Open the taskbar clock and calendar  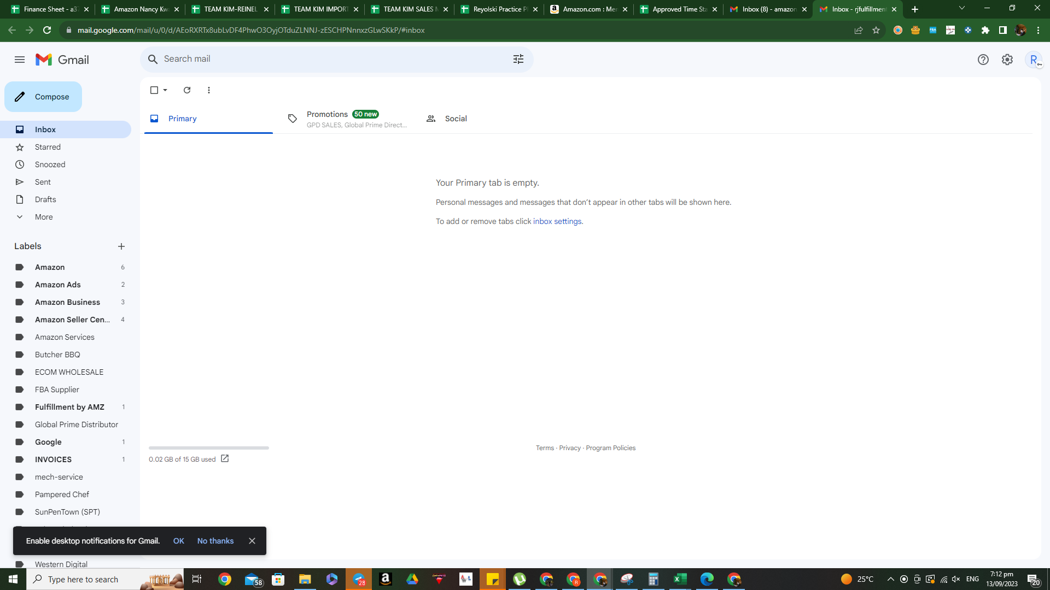tap(1002, 579)
